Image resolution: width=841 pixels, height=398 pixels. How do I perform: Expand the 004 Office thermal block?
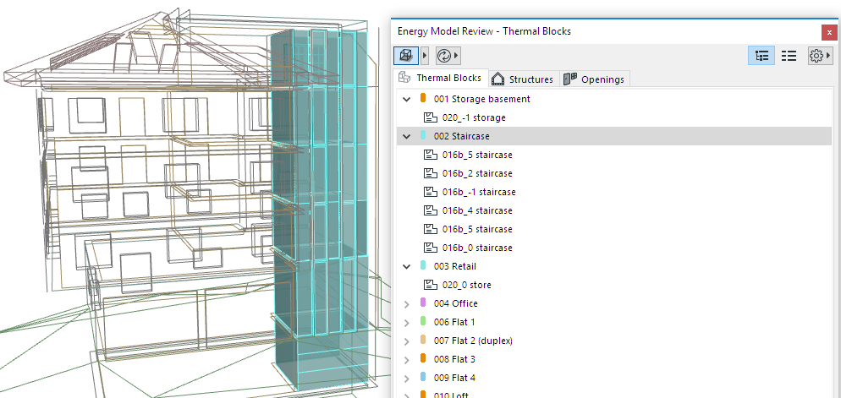coord(407,303)
